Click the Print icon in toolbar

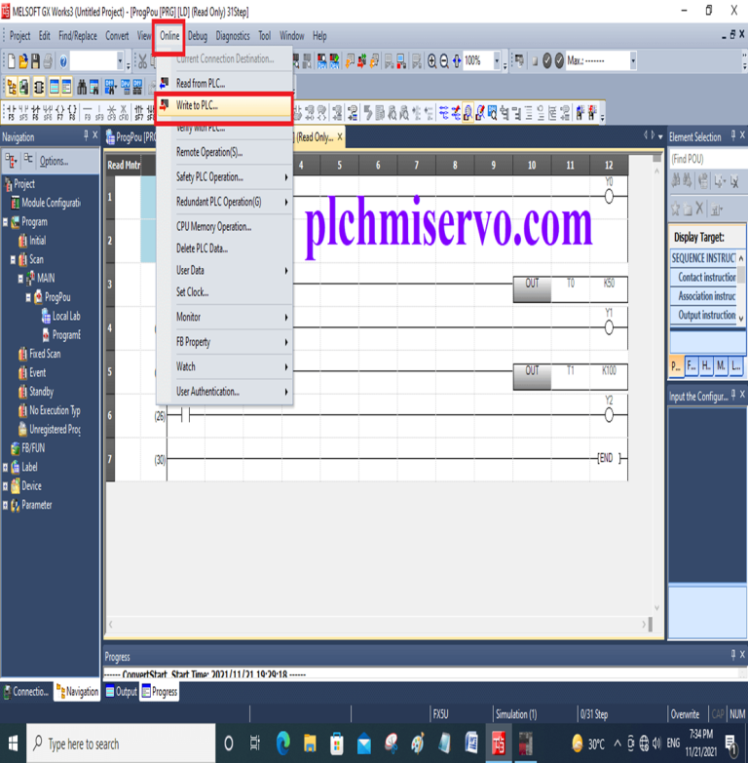coord(48,61)
